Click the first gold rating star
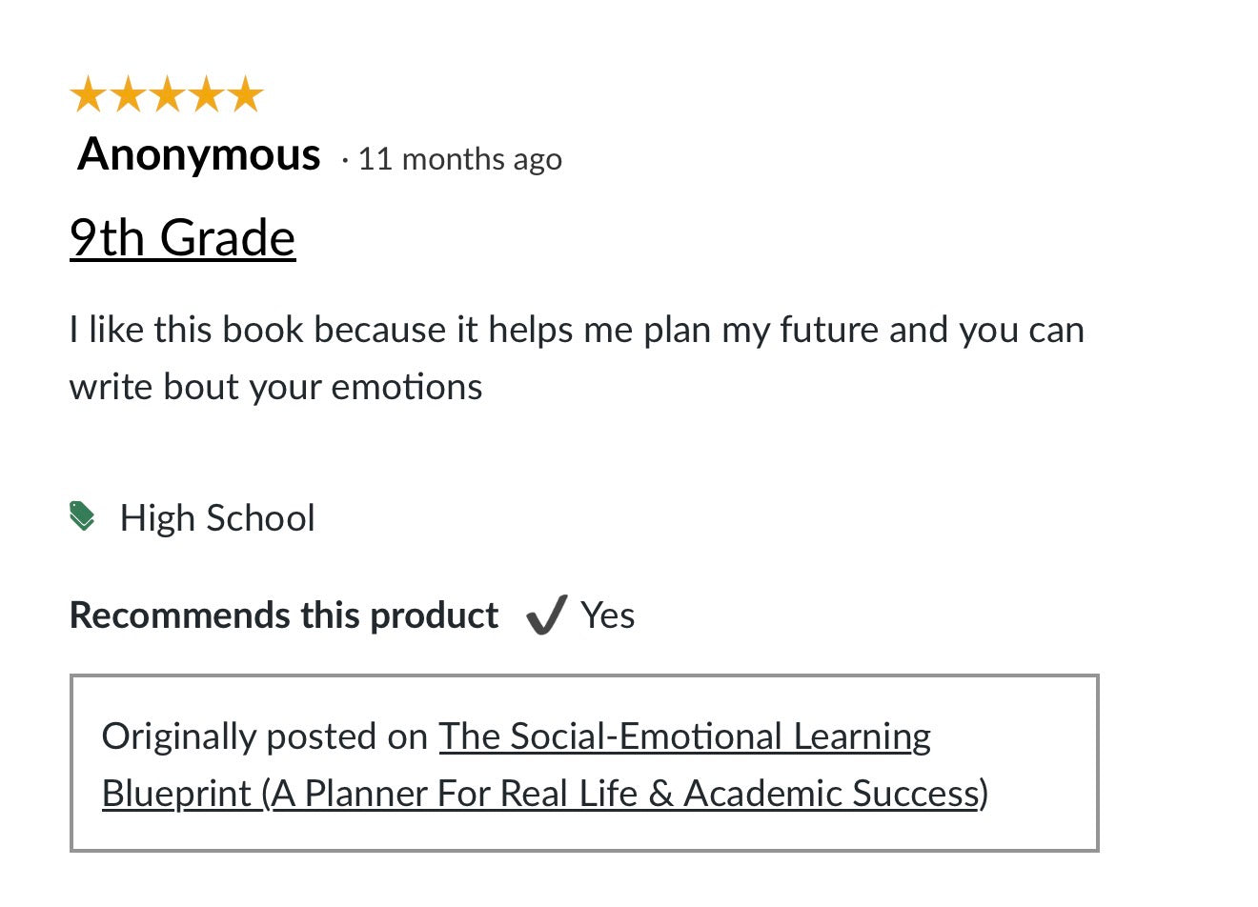The height and width of the screenshot is (907, 1258). click(88, 95)
